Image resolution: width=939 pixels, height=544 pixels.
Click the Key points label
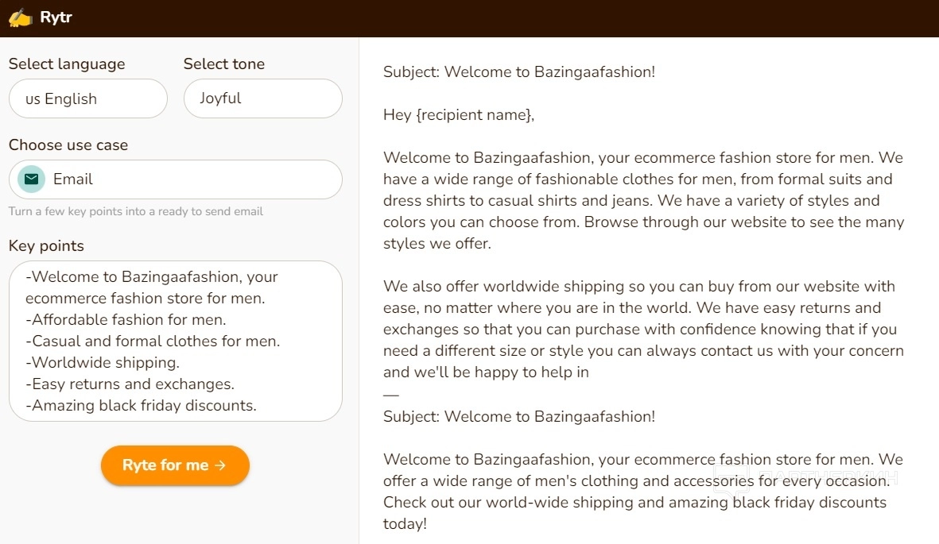pos(46,246)
